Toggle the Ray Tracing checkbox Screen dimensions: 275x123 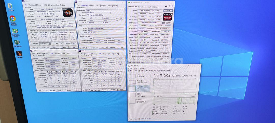(x=145, y=59)
